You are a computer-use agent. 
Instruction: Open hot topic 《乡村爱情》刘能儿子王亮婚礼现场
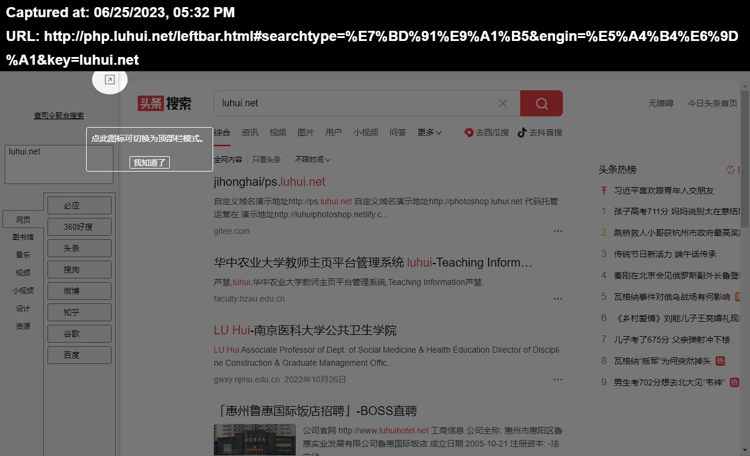pos(677,318)
